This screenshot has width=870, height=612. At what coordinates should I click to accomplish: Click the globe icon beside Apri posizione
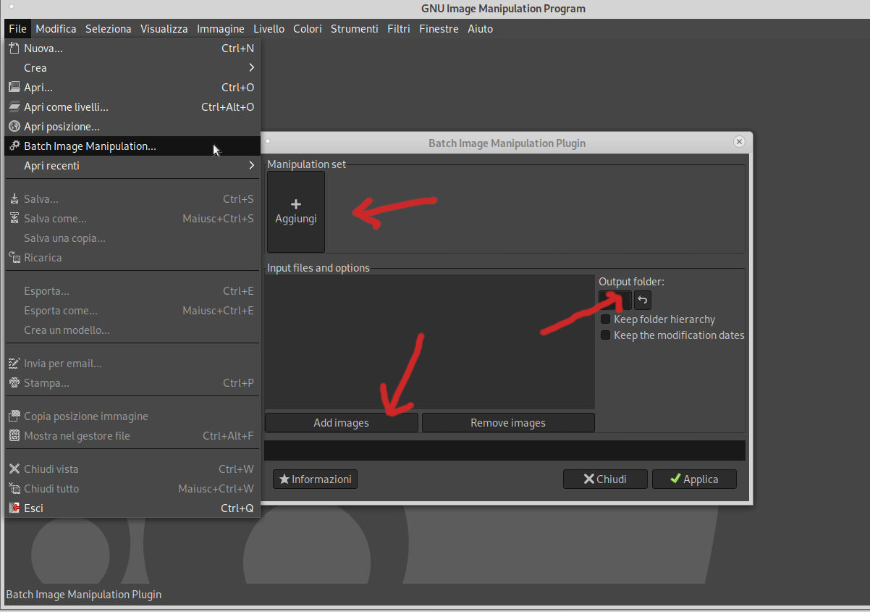[x=14, y=127]
